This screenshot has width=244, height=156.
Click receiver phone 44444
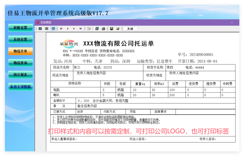click(x=200, y=67)
